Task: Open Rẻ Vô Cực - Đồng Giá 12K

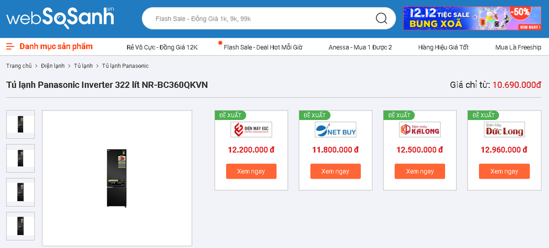Action: pyautogui.click(x=162, y=47)
